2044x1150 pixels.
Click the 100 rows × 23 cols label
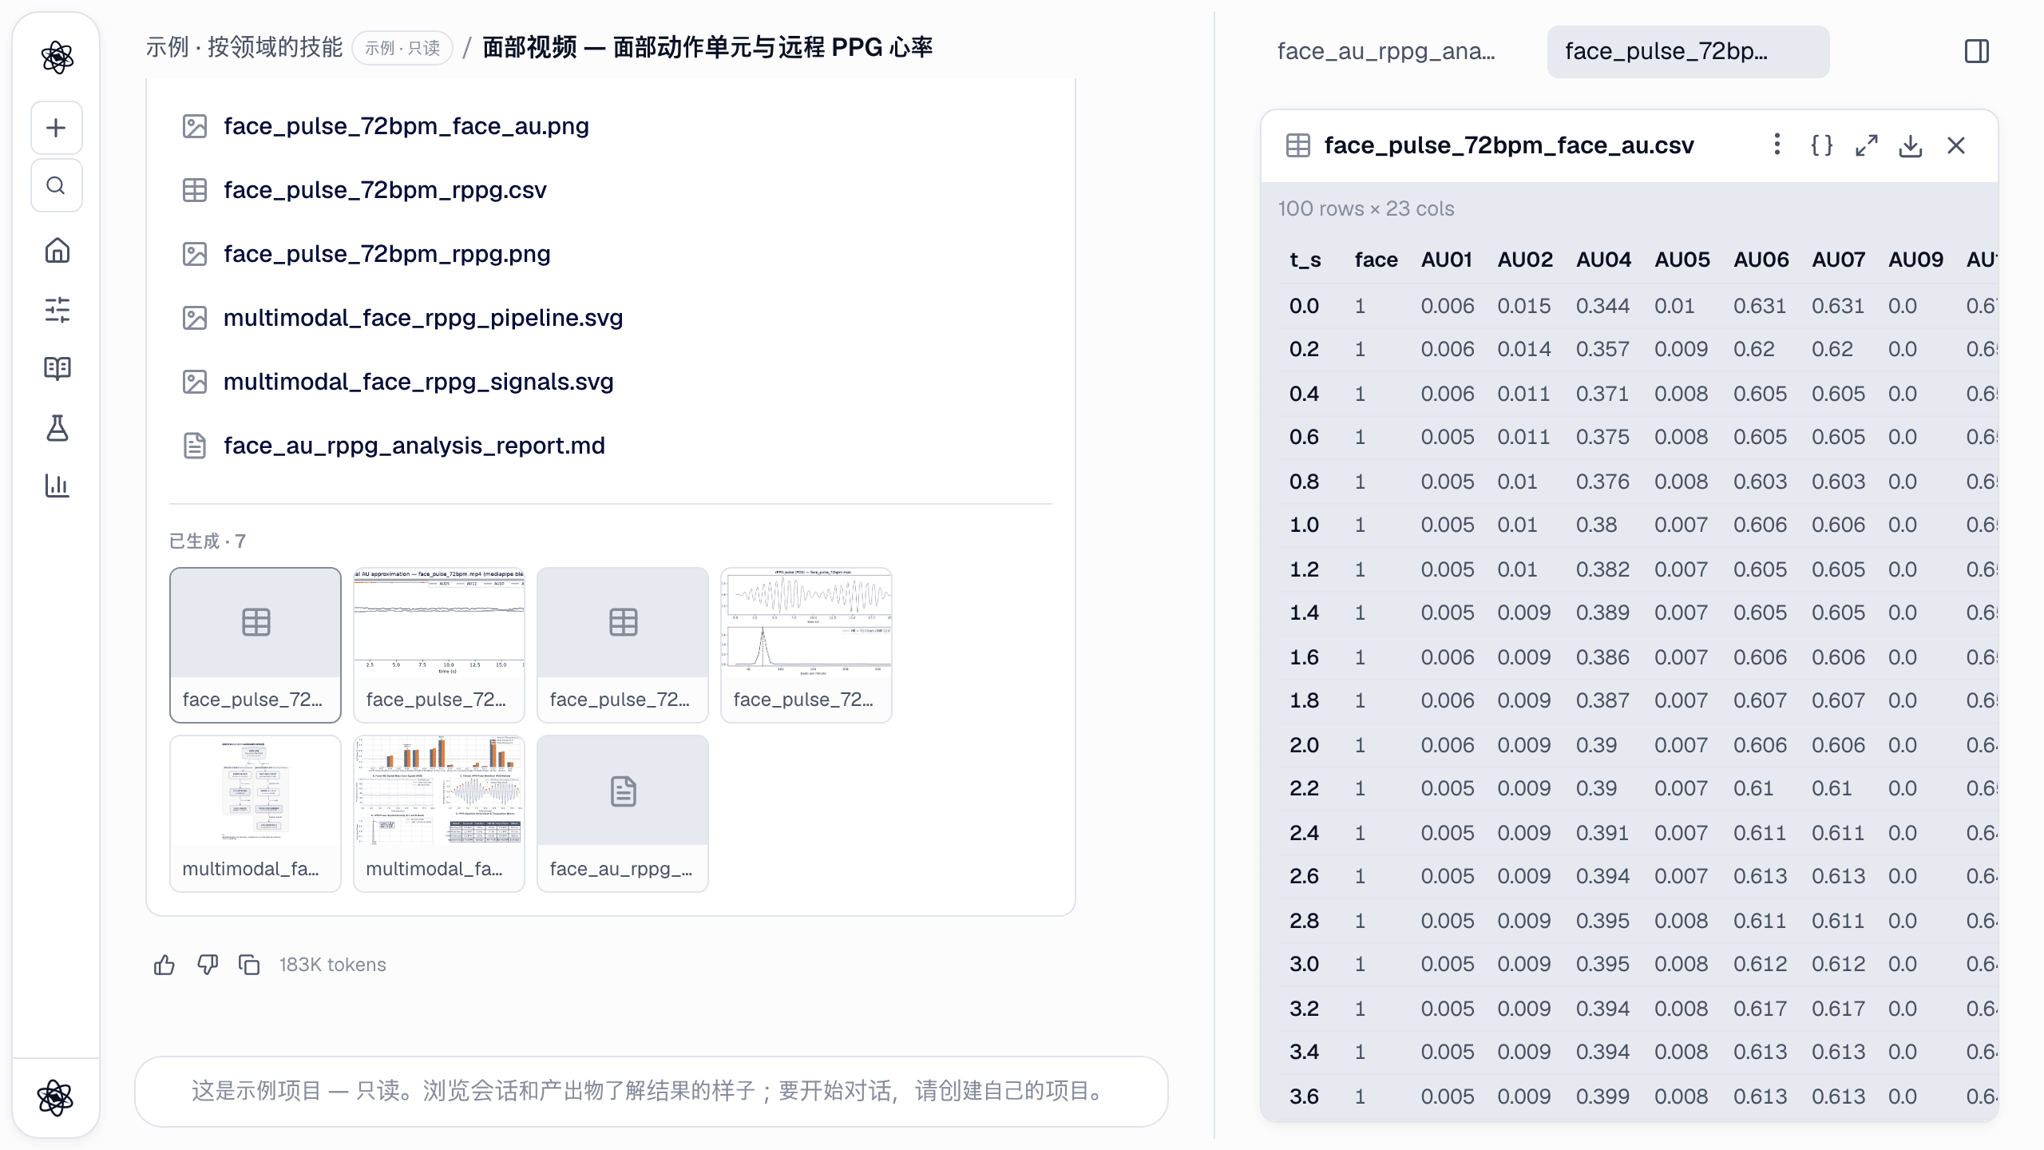point(1366,208)
